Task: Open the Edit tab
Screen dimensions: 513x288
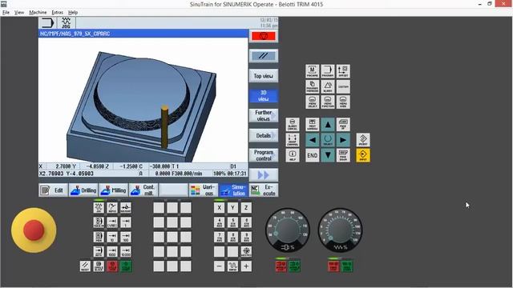Action: [54, 190]
